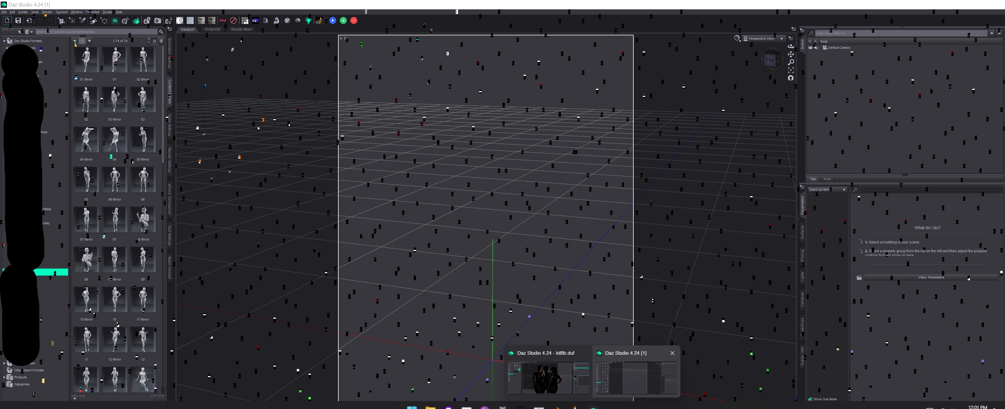Create a new spotlight from the toolbar
1005x409 pixels.
point(83,21)
